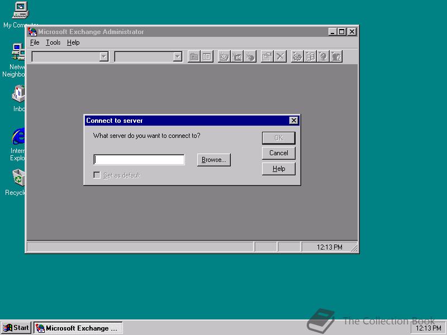
Task: Open the second toolbar combo box dropdown
Action: tap(178, 56)
